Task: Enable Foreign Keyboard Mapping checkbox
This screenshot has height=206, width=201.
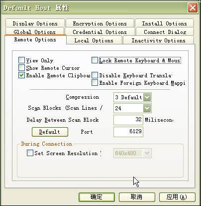Action: (x=95, y=83)
